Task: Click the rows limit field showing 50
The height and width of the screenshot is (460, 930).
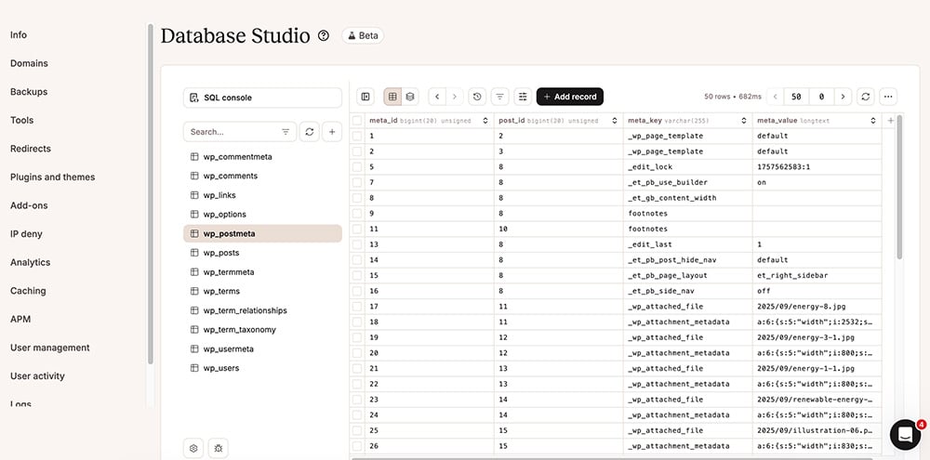Action: [797, 97]
